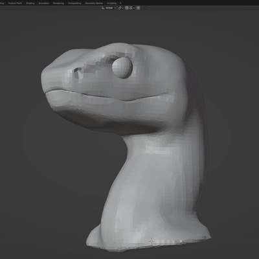Select the eye sphere on the creature

122,68
